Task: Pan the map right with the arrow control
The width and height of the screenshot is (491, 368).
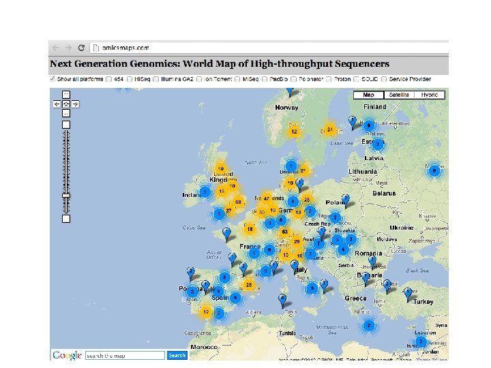Action: (x=75, y=104)
